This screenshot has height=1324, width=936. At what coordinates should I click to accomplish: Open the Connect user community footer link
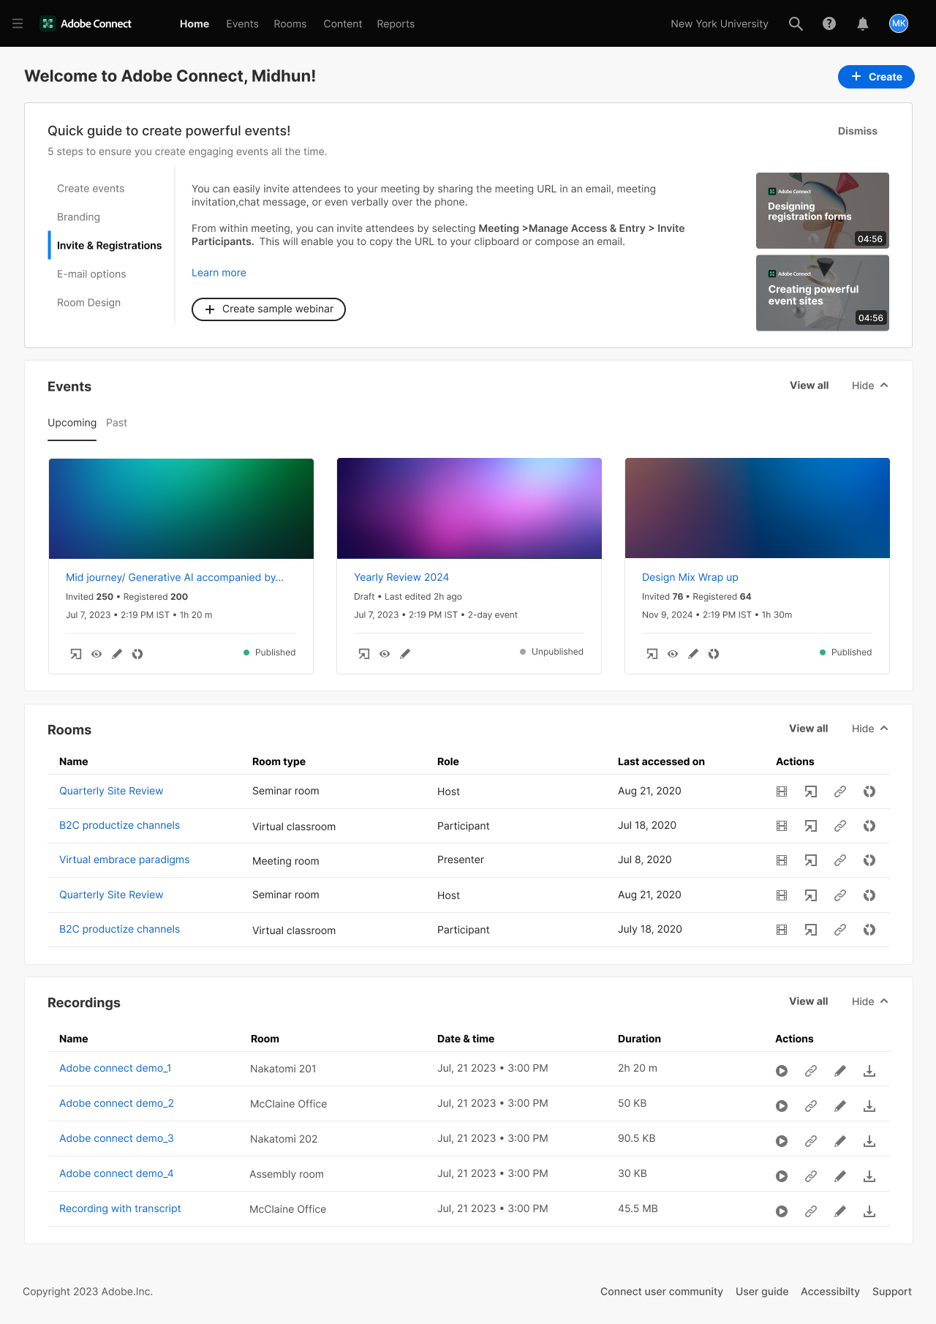point(662,1292)
